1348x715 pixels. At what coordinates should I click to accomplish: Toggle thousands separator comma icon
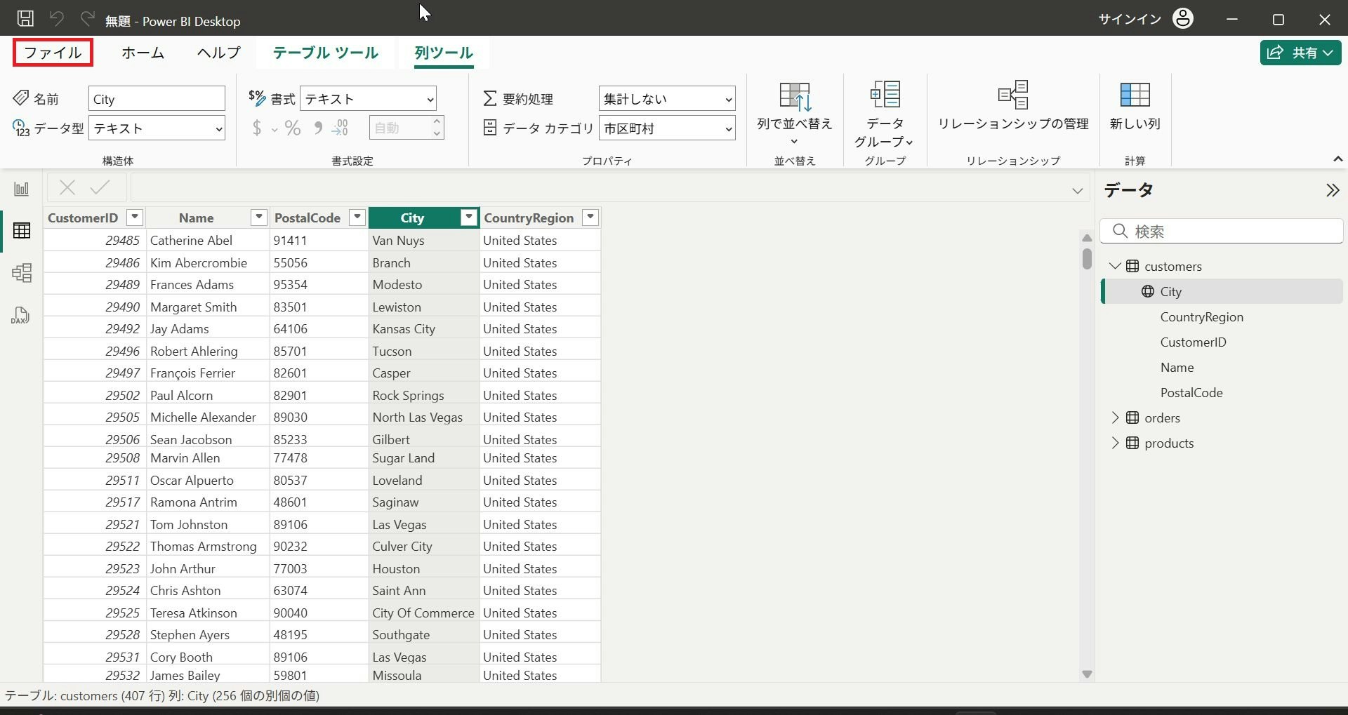[x=318, y=128]
